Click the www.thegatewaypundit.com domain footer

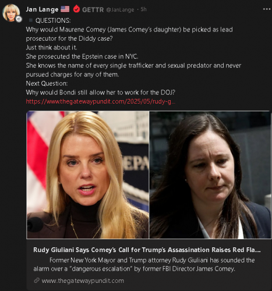(83, 281)
